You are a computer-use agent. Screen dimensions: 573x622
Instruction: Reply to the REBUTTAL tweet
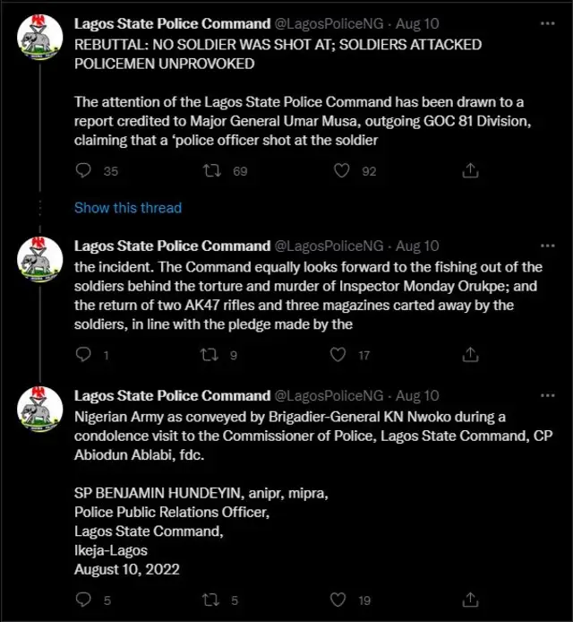pyautogui.click(x=83, y=170)
